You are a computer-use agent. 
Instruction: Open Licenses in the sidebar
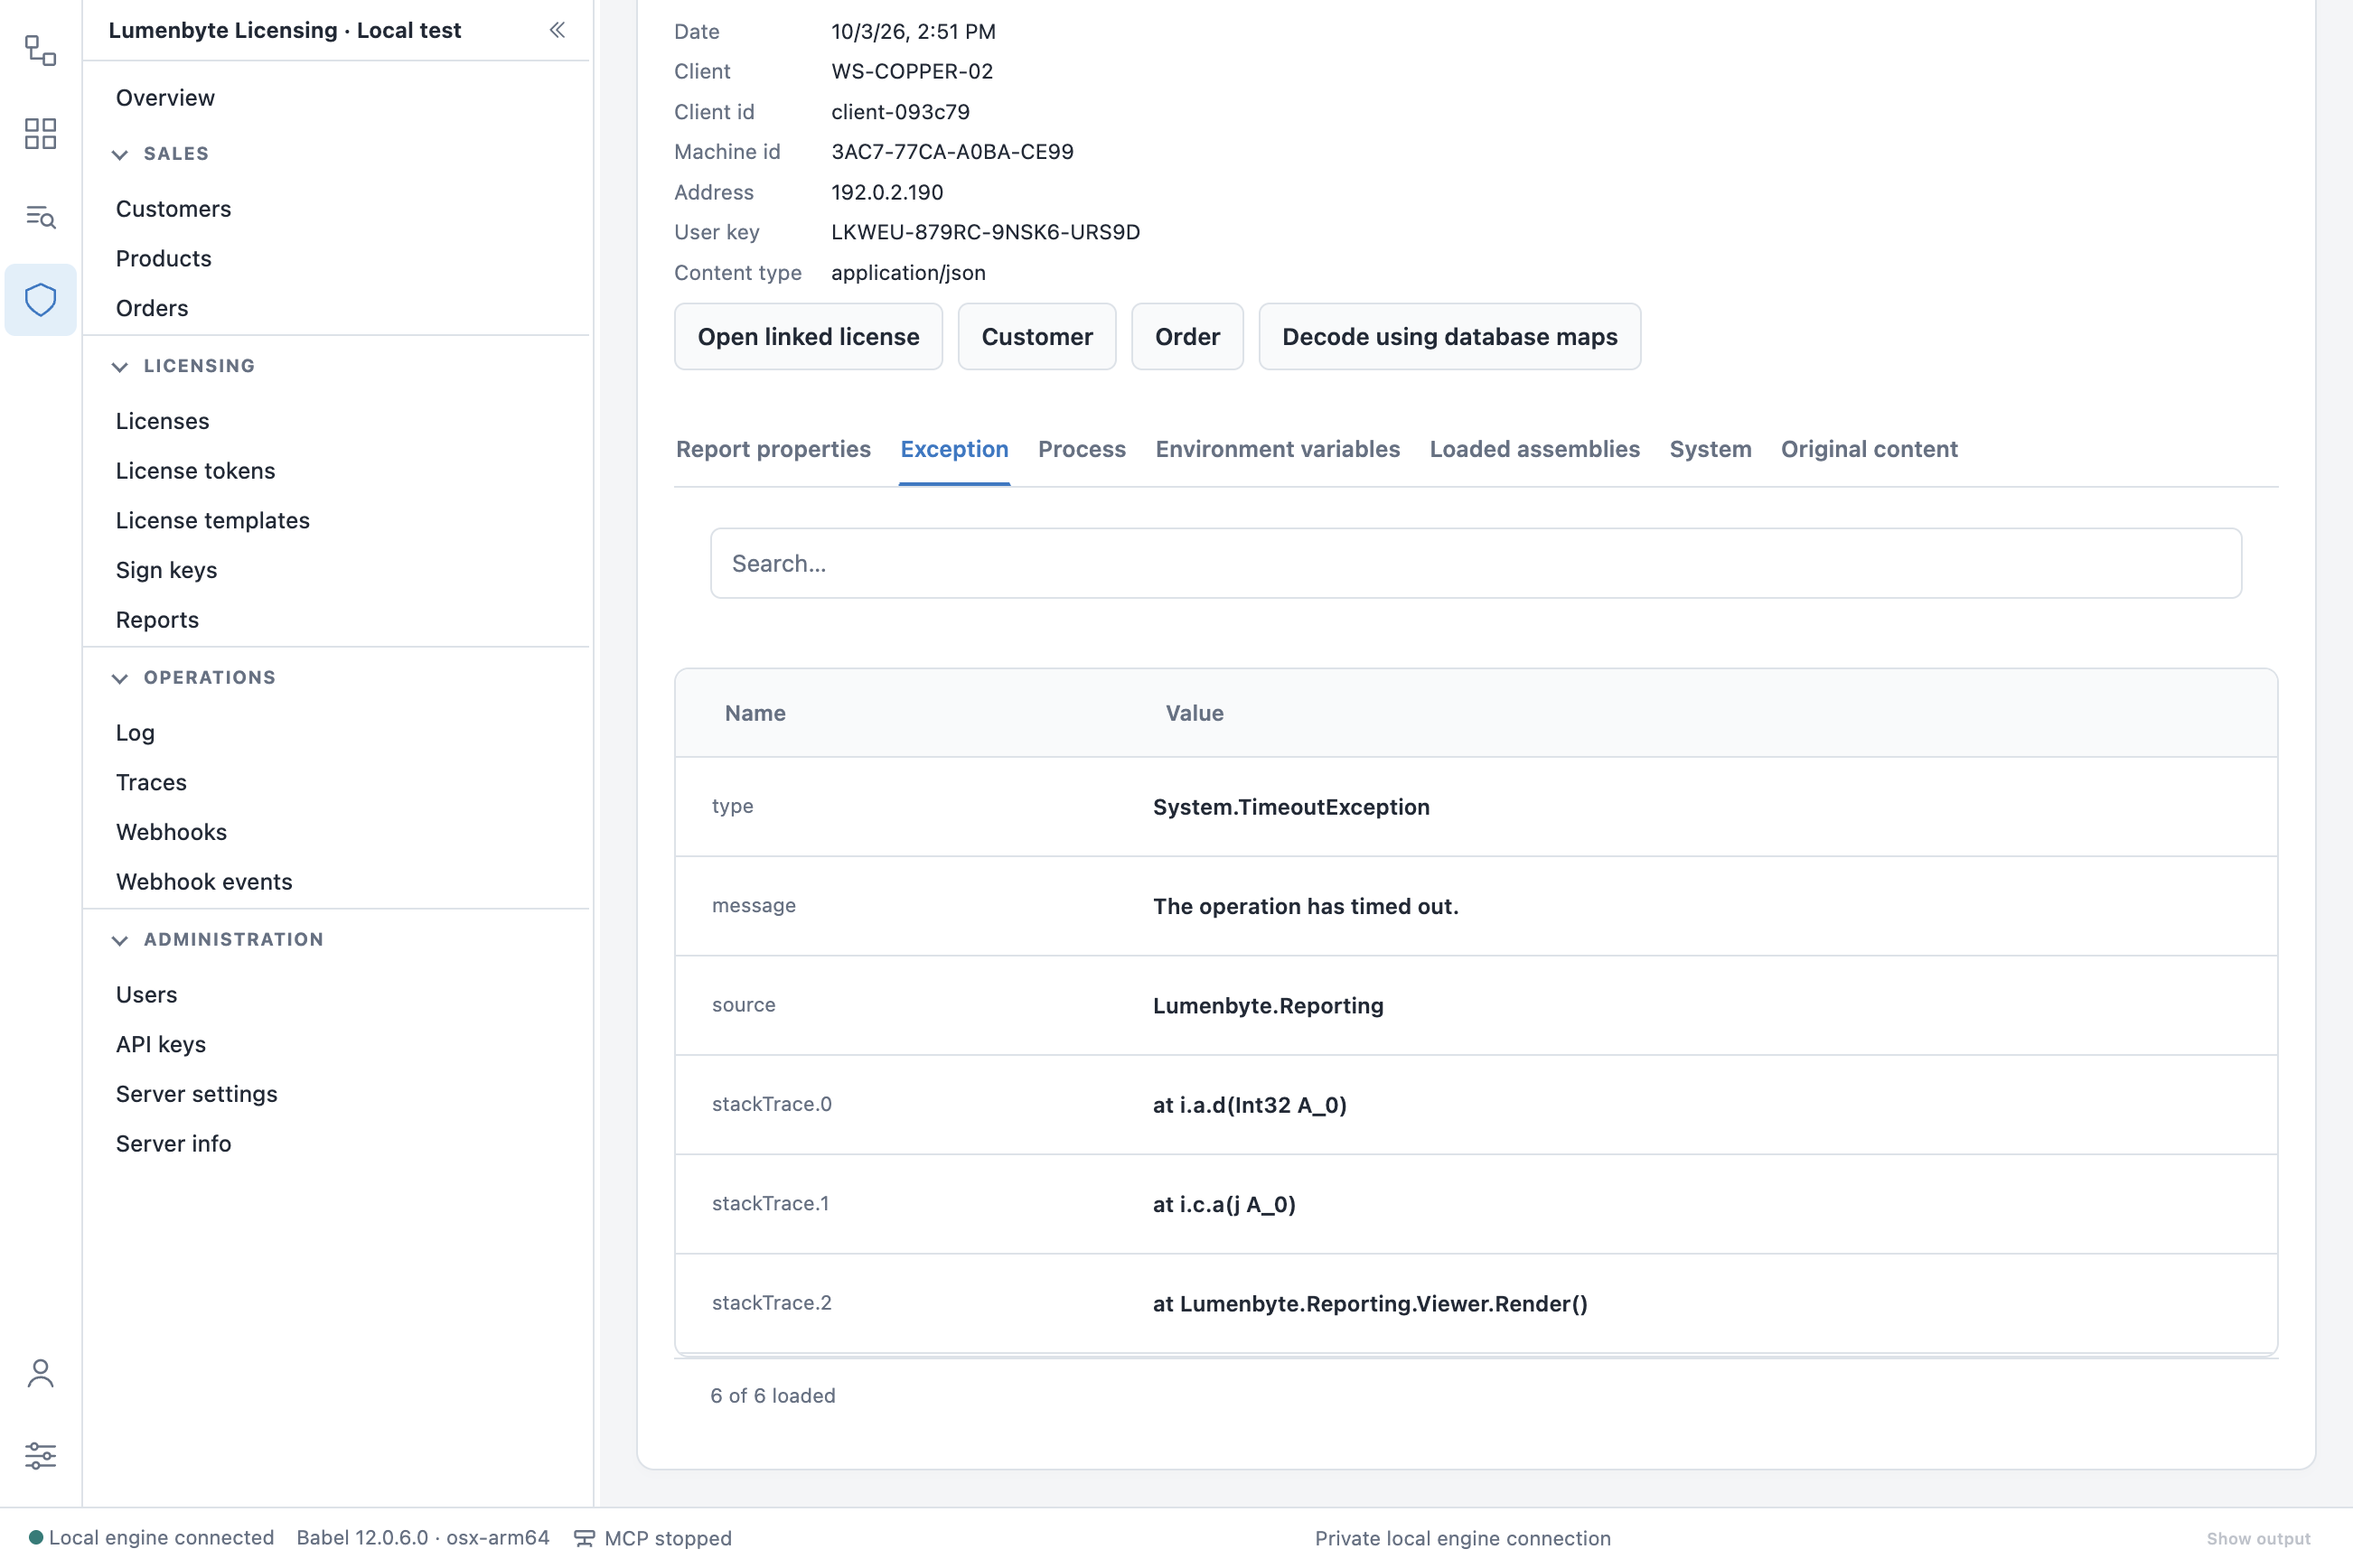[162, 421]
